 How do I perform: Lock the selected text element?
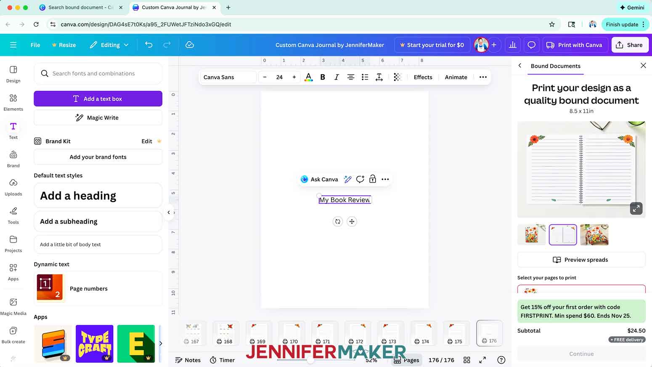(372, 179)
